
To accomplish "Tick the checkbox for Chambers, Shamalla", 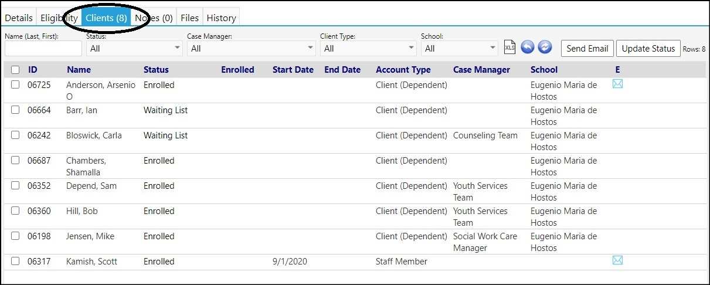I will tap(15, 160).
